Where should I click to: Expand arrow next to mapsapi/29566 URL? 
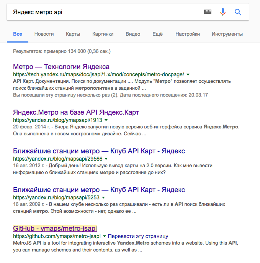point(106,159)
